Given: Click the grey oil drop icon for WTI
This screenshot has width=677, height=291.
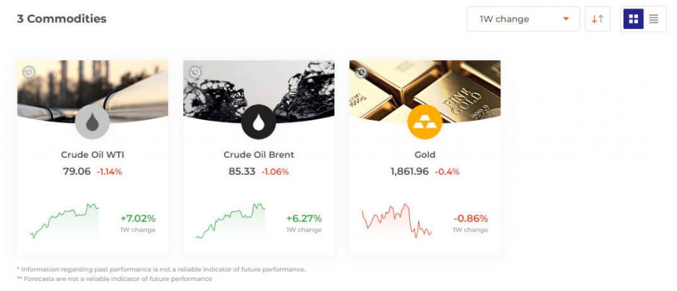Looking at the screenshot, I should pos(93,122).
